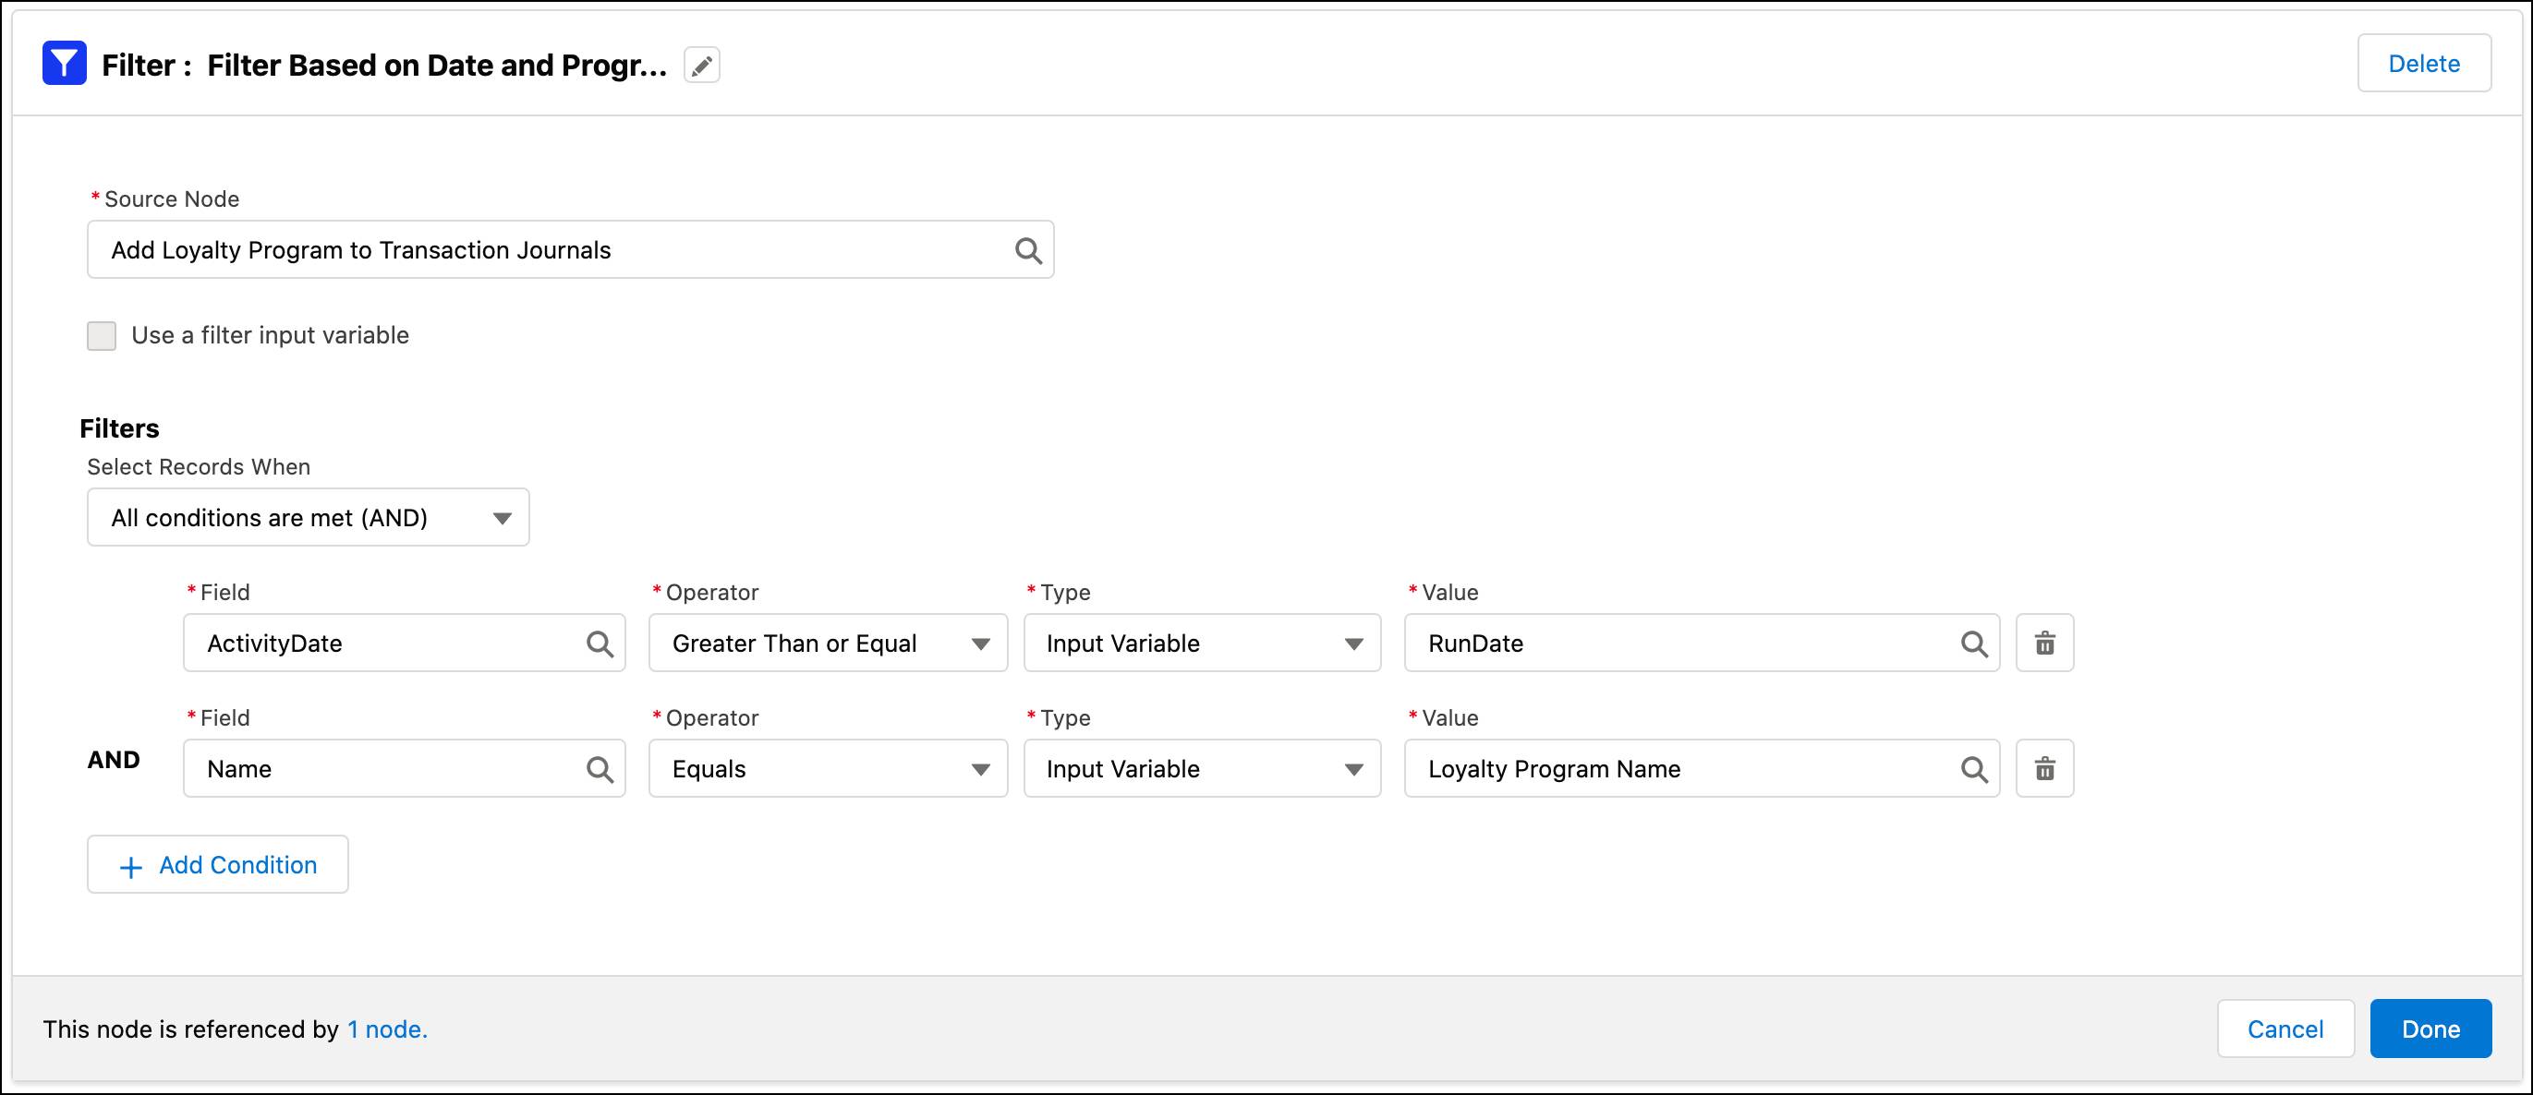Add a new filter condition
Screen dimensions: 2533x1095
coord(217,865)
